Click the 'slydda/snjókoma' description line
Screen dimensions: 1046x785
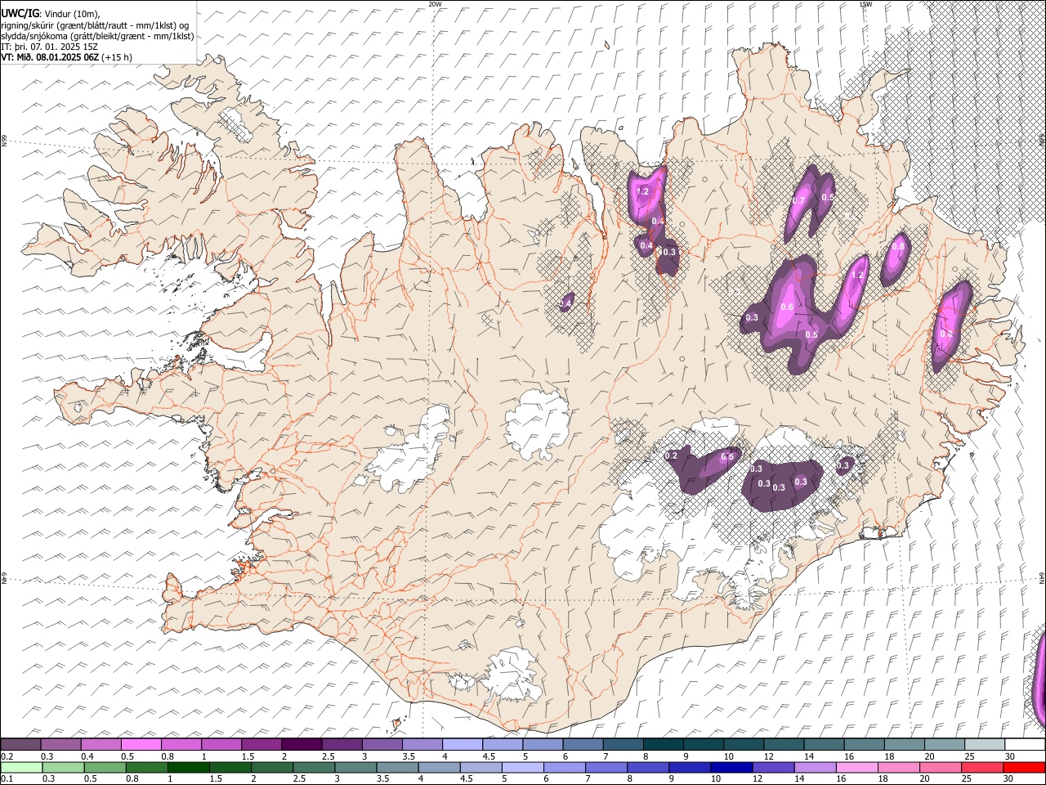tap(97, 36)
